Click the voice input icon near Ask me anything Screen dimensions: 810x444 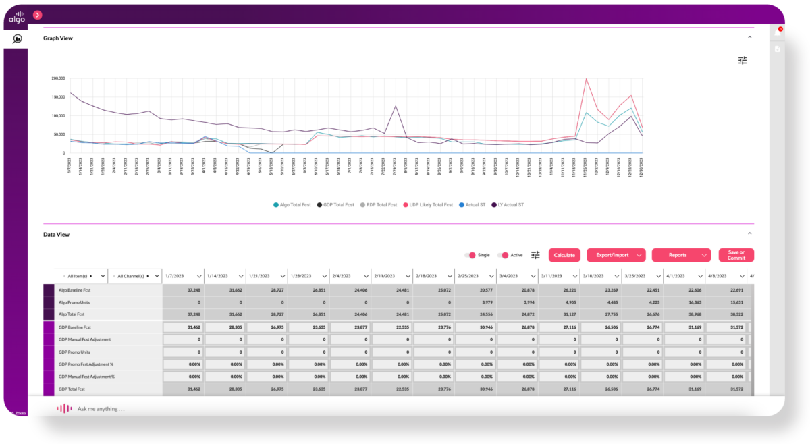coord(64,408)
